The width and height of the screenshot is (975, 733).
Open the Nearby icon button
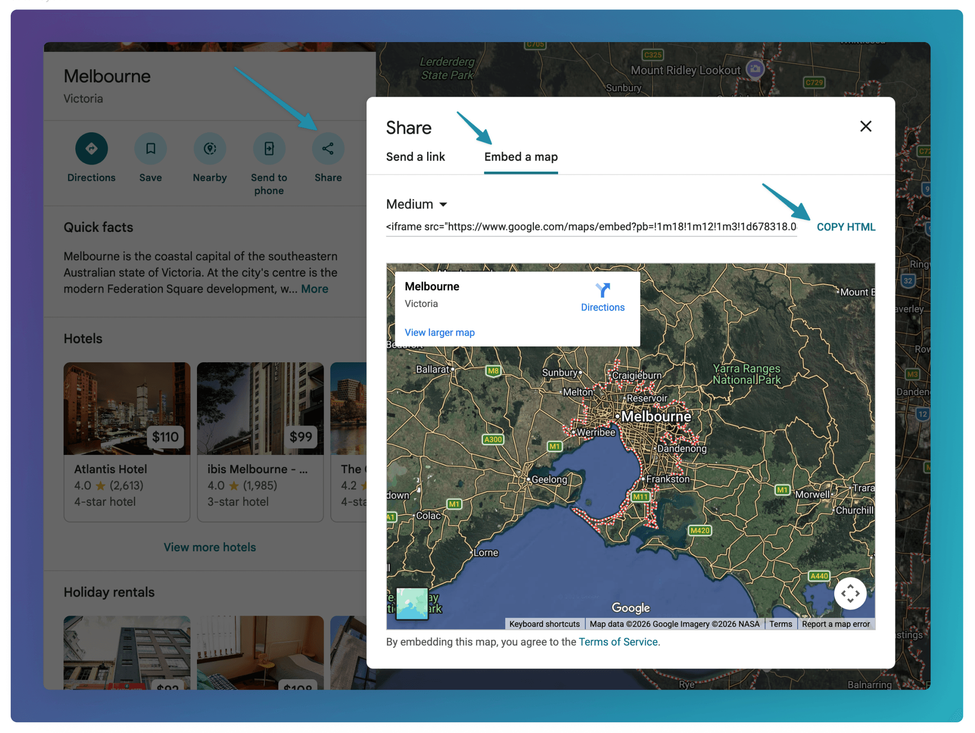click(210, 149)
